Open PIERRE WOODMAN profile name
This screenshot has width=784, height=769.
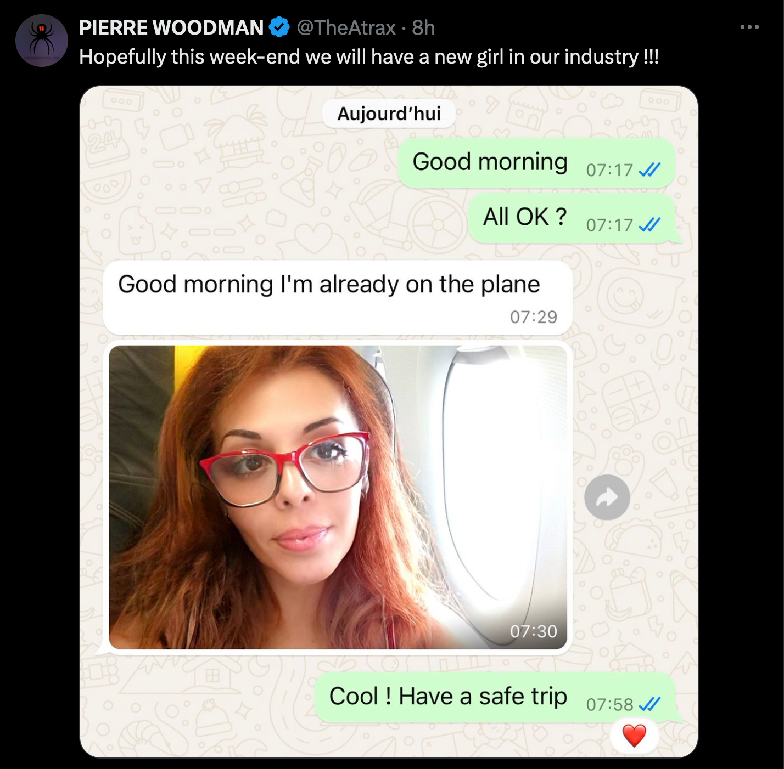tap(171, 27)
